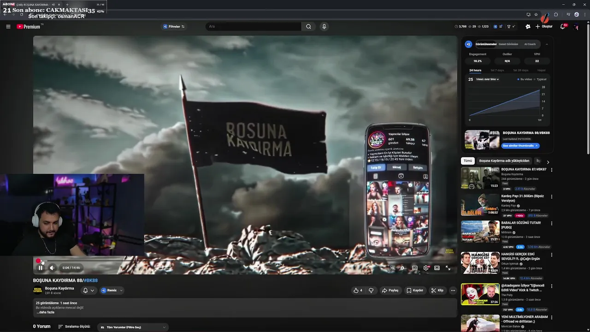Open options for BOŞUNA KAYDIRMA 87 video
This screenshot has width=590, height=332.
551,170
